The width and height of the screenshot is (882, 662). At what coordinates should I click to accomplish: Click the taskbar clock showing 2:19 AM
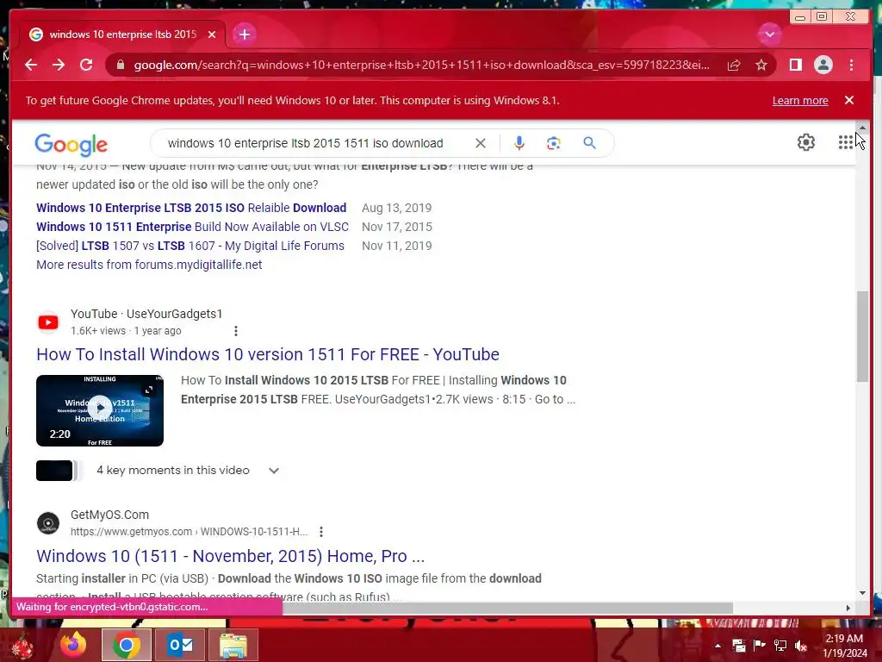[x=845, y=646]
